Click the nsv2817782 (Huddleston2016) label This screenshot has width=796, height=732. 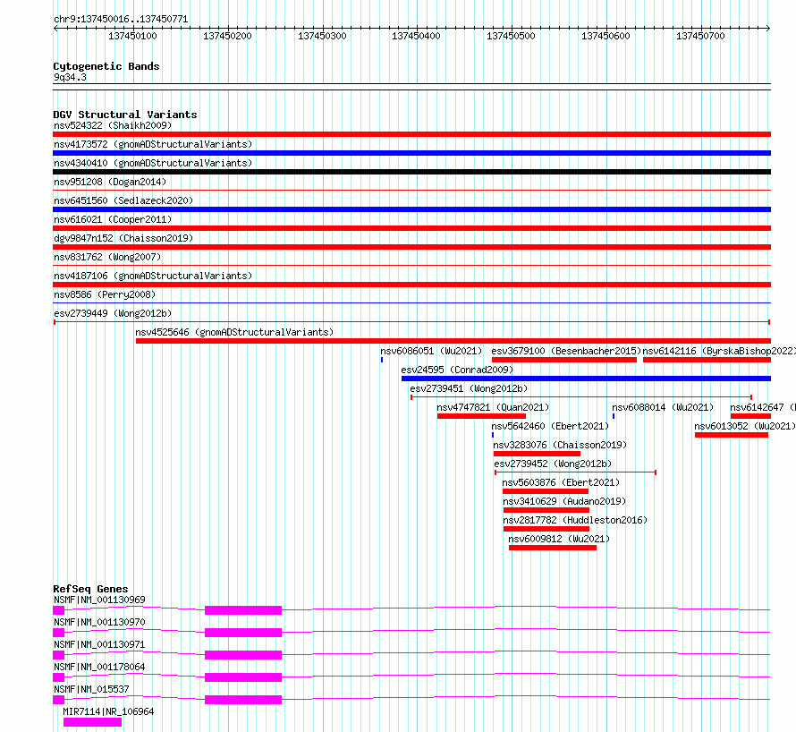pos(575,520)
